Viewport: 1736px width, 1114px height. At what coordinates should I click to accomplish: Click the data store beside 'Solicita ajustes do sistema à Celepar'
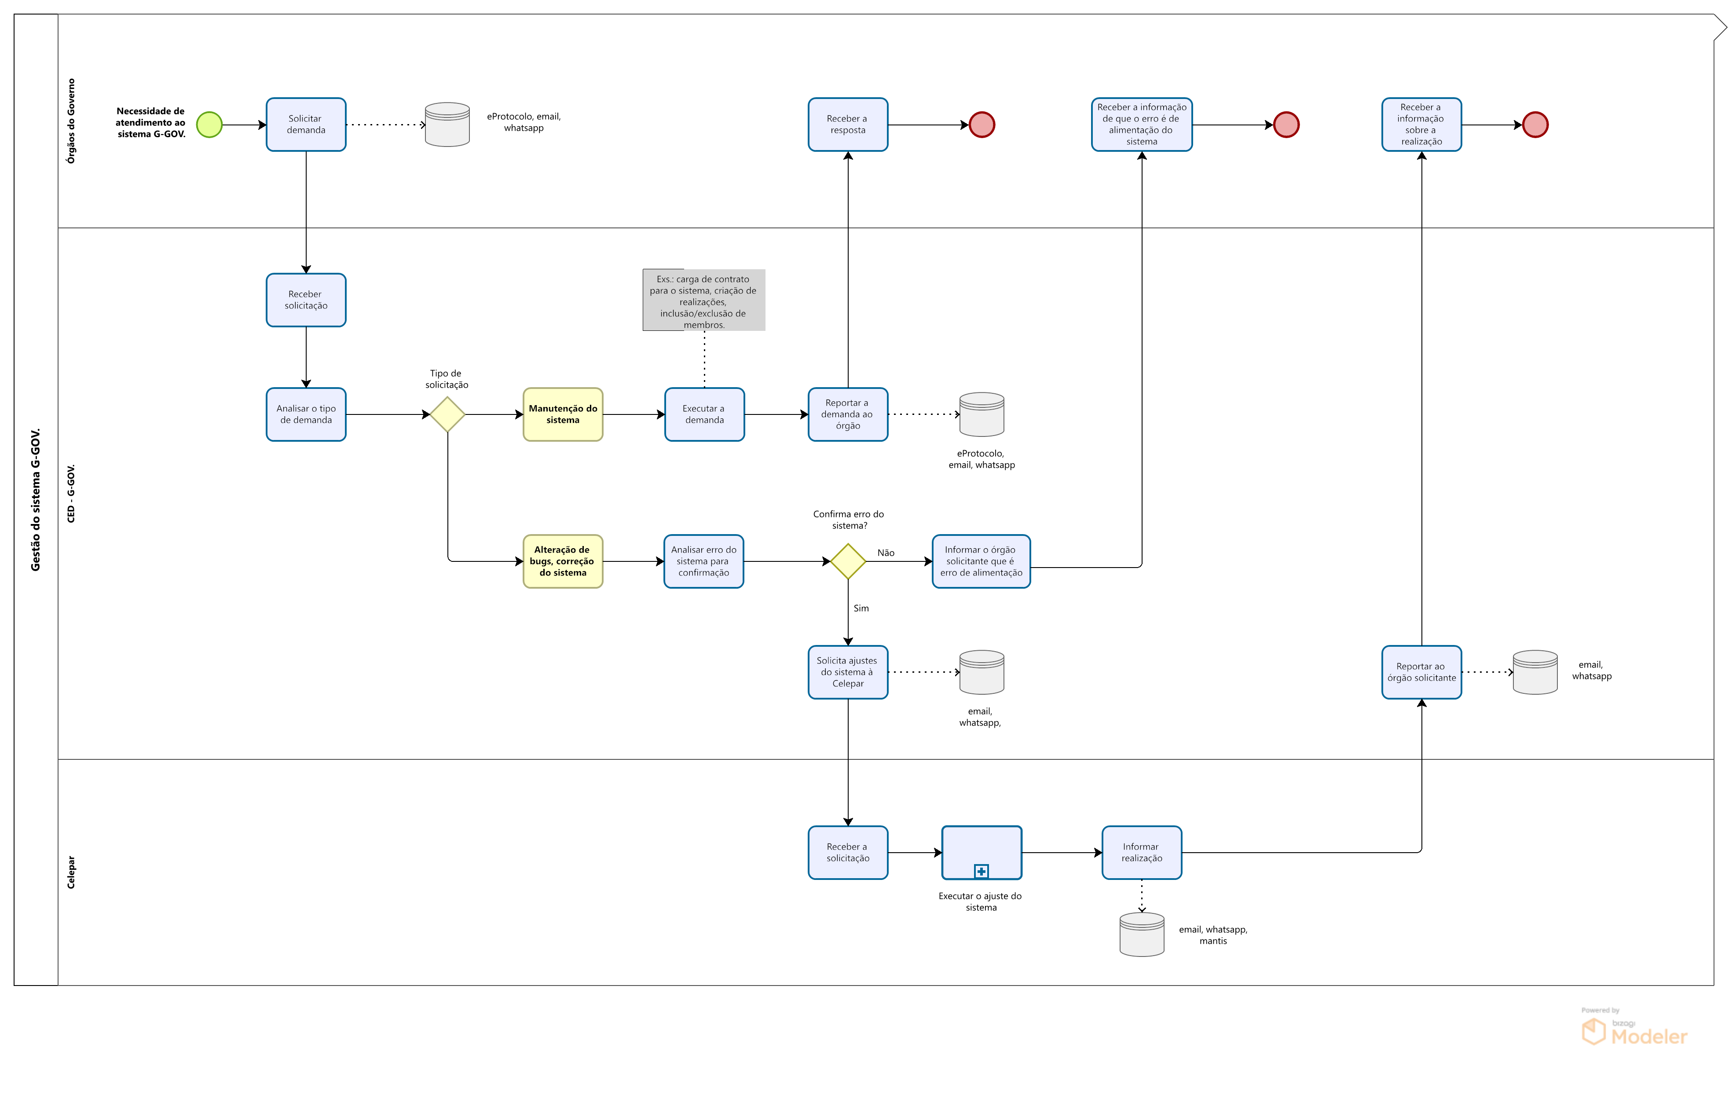click(x=982, y=672)
